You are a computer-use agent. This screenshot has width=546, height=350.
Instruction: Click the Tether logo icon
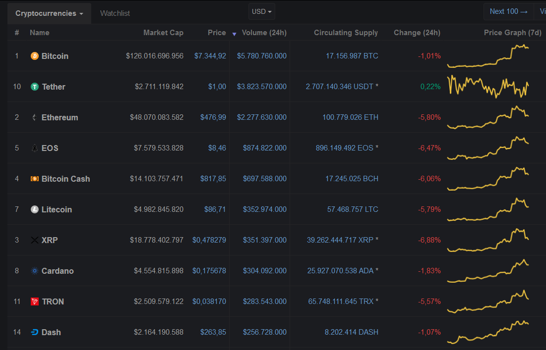click(x=35, y=87)
